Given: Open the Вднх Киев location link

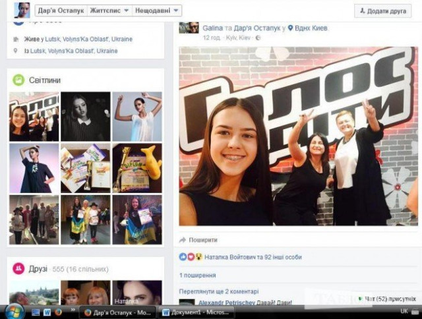Looking at the screenshot, I should pos(311,28).
